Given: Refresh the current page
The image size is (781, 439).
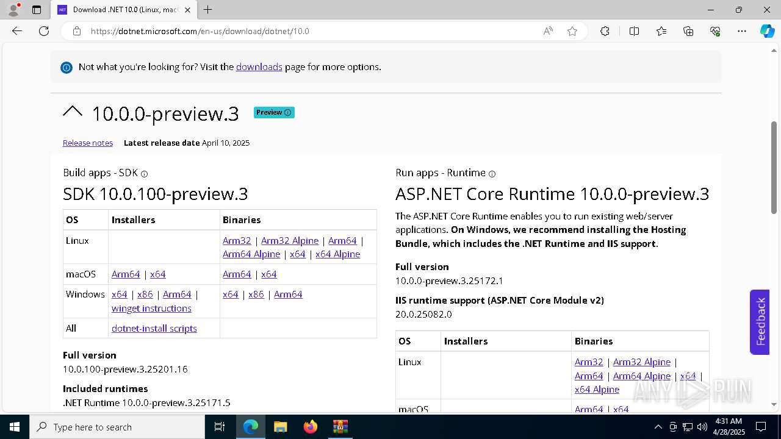Looking at the screenshot, I should (x=44, y=31).
